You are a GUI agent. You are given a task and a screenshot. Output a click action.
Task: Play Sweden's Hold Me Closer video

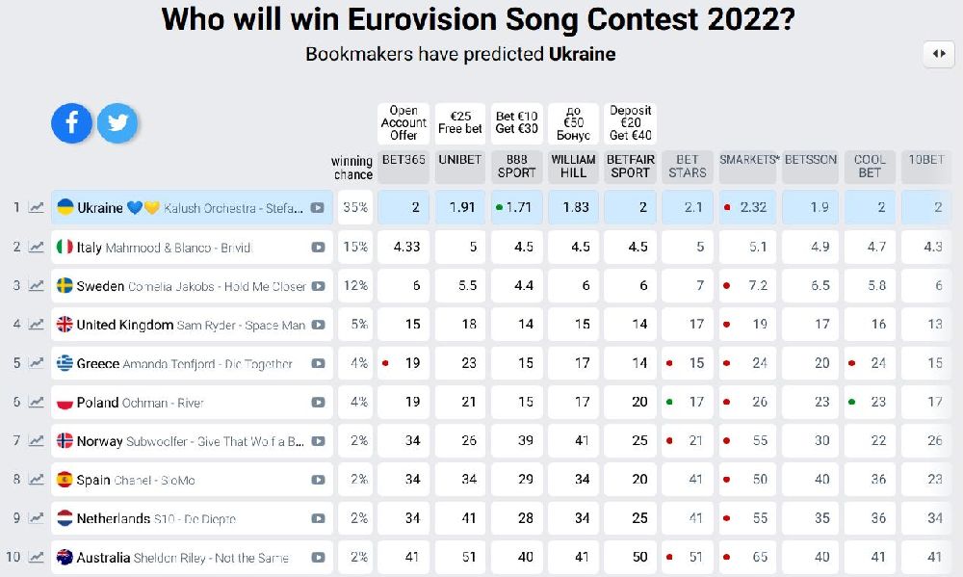coord(318,286)
